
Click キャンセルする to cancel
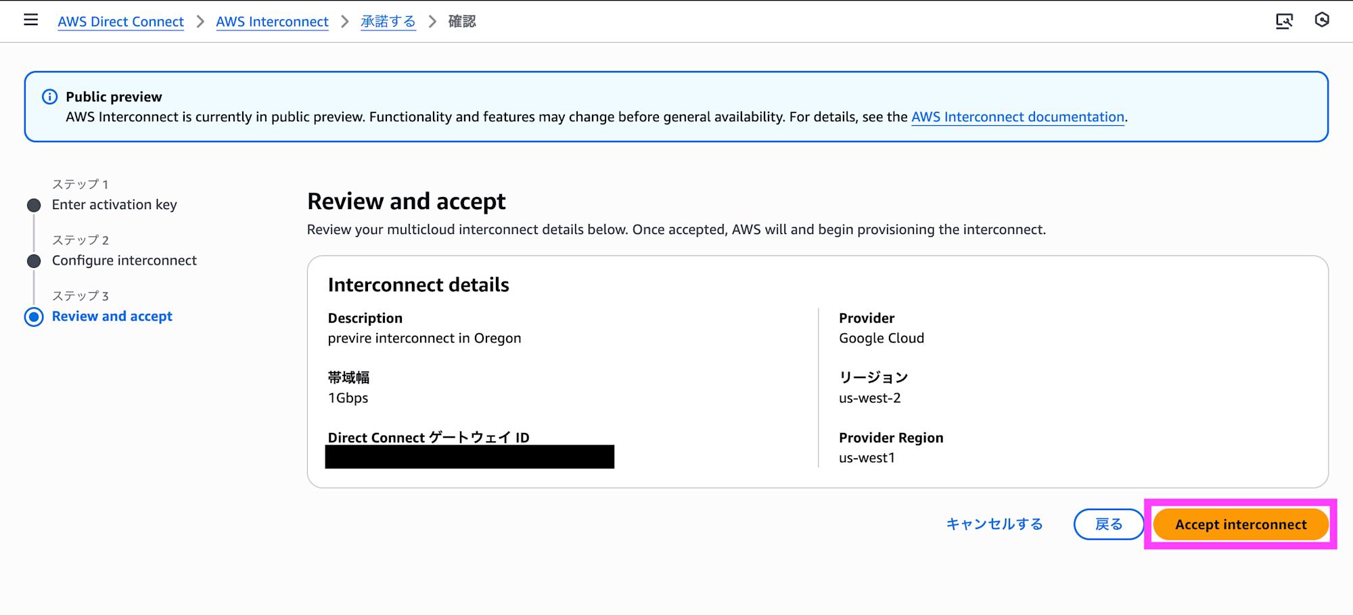click(994, 524)
